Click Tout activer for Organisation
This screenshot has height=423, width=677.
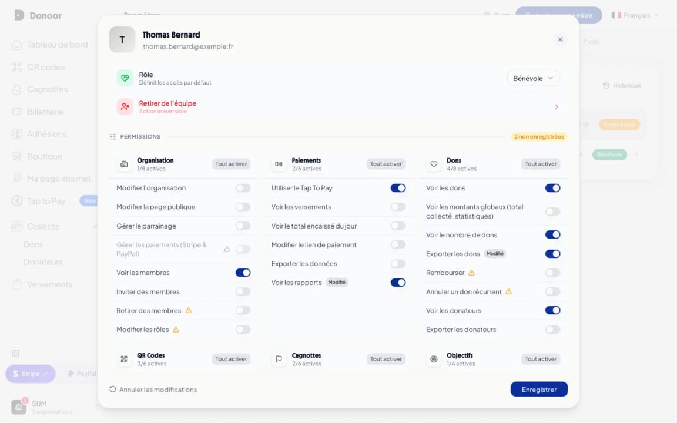231,164
